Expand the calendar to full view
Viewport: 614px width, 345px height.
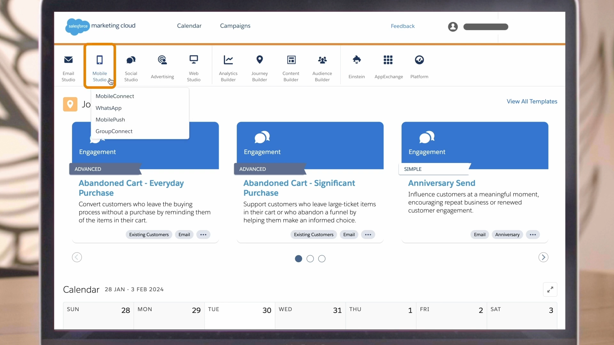click(550, 289)
